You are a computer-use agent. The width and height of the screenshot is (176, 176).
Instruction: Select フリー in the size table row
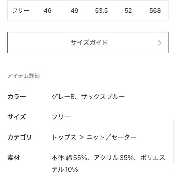[21, 11]
